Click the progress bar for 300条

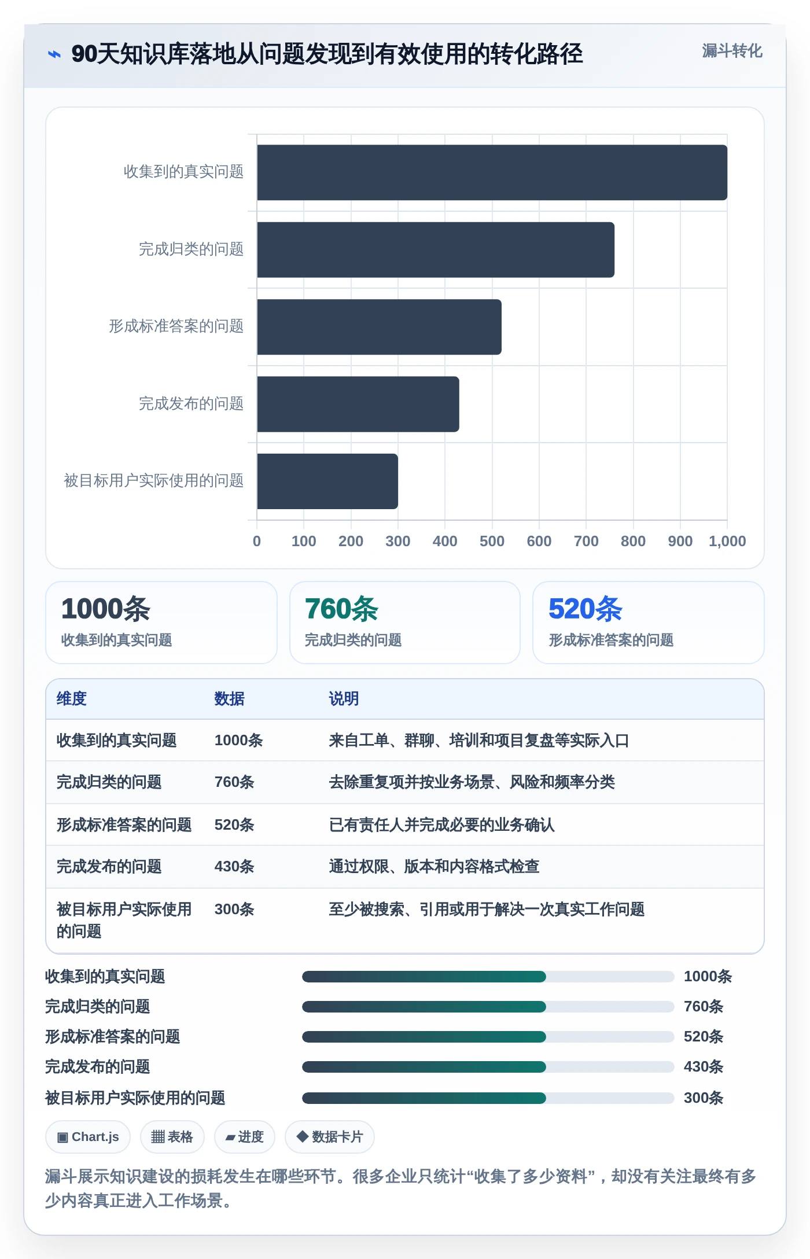pos(488,1098)
